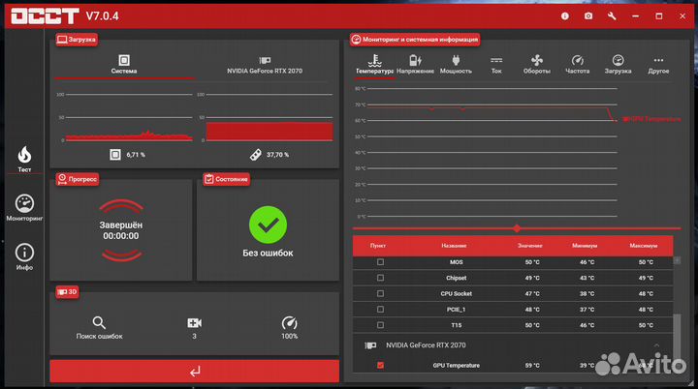This screenshot has height=389, width=698.
Task: Click the Завершён 00:00:00 progress indicator
Action: (121, 230)
